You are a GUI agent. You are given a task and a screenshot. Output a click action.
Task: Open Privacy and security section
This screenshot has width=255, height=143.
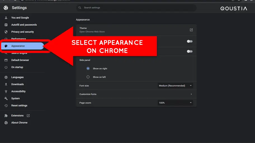tap(22, 32)
